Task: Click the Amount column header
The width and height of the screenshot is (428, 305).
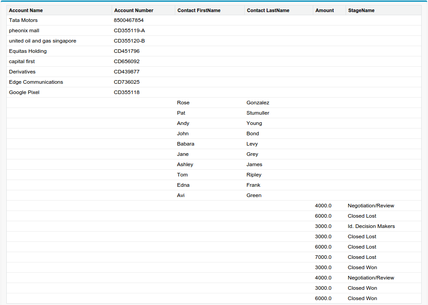Action: click(x=324, y=10)
